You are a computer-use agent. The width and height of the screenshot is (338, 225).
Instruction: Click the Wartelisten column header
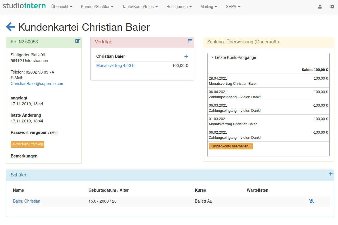pyautogui.click(x=257, y=190)
